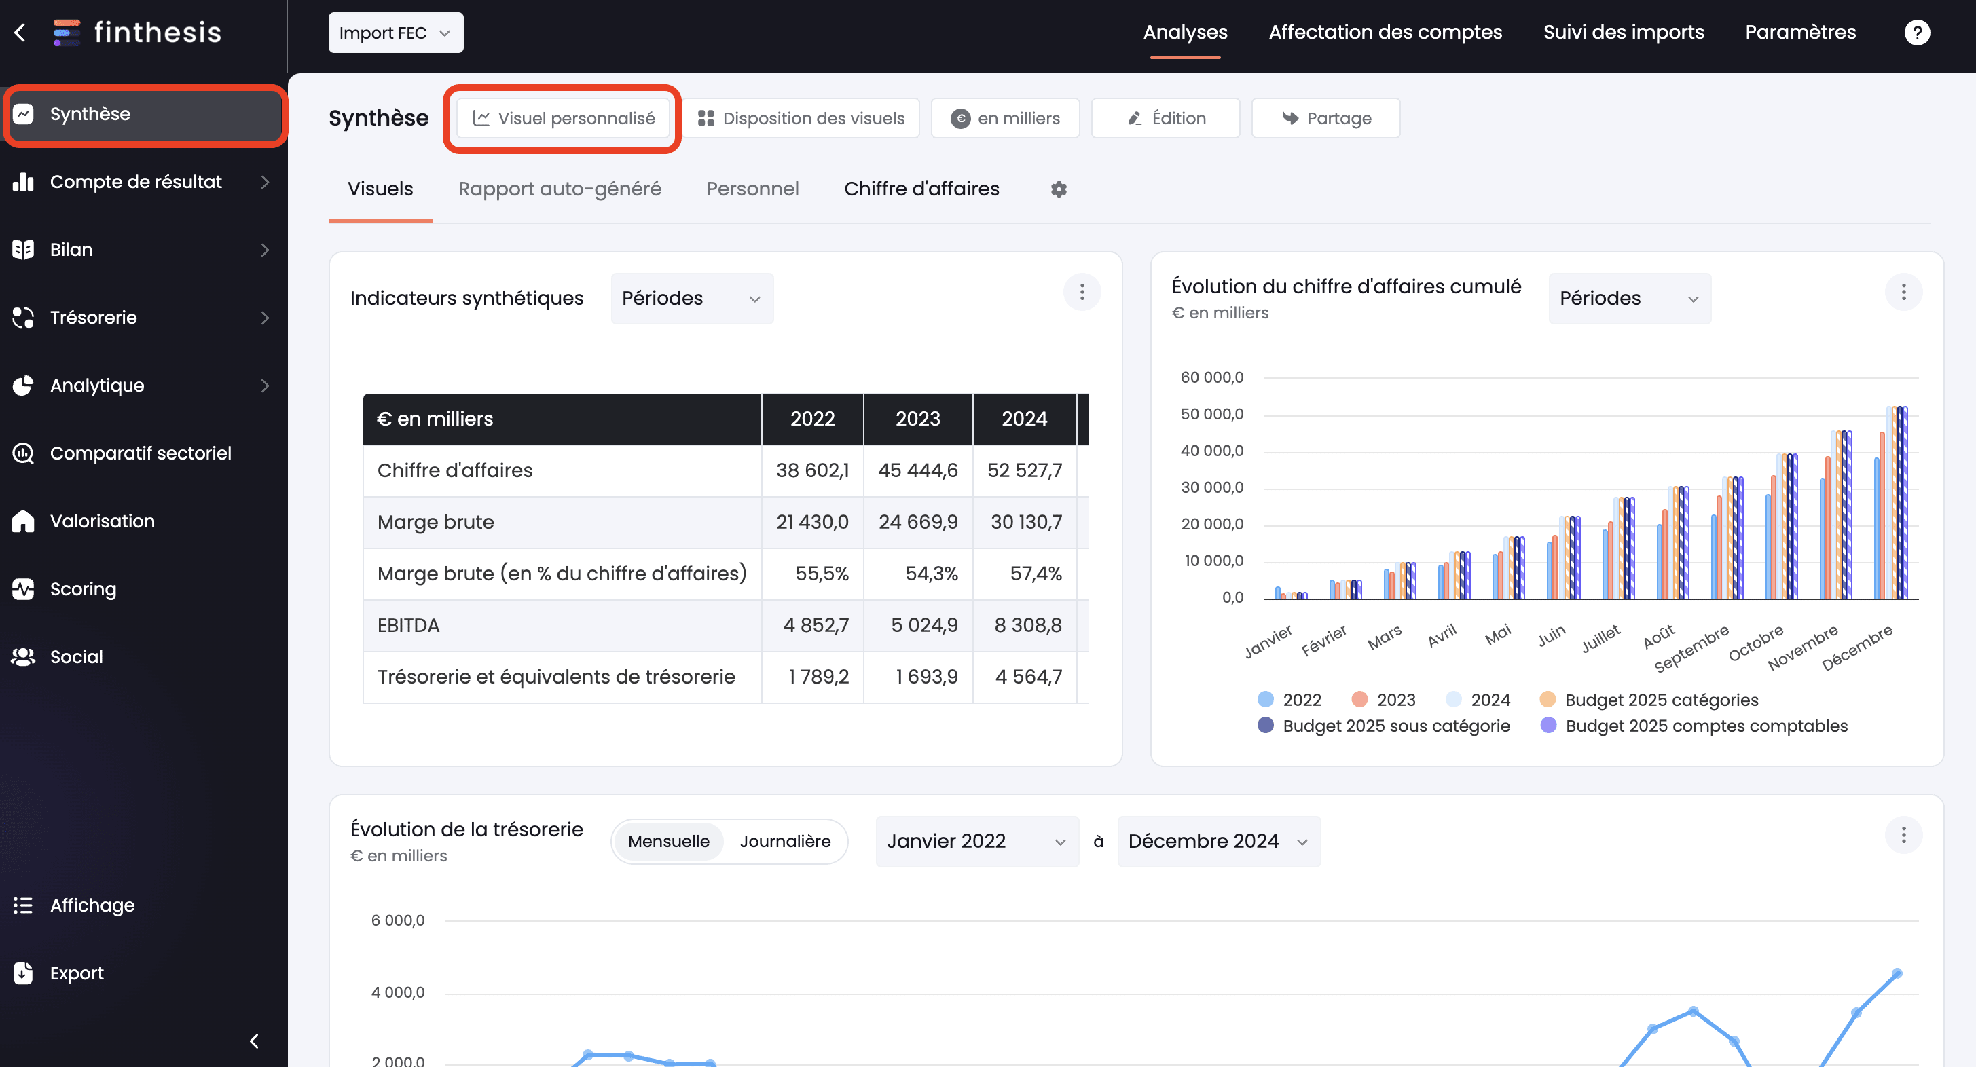Open Suivi des imports
This screenshot has width=1976, height=1067.
click(x=1623, y=32)
